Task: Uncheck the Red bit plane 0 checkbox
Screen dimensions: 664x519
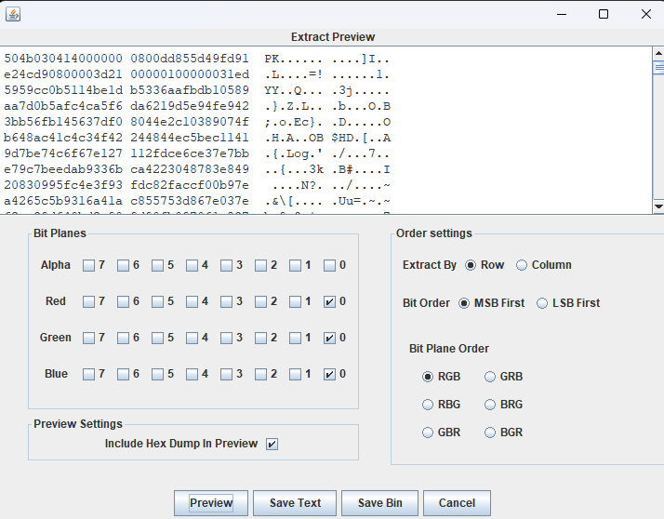Action: click(329, 302)
